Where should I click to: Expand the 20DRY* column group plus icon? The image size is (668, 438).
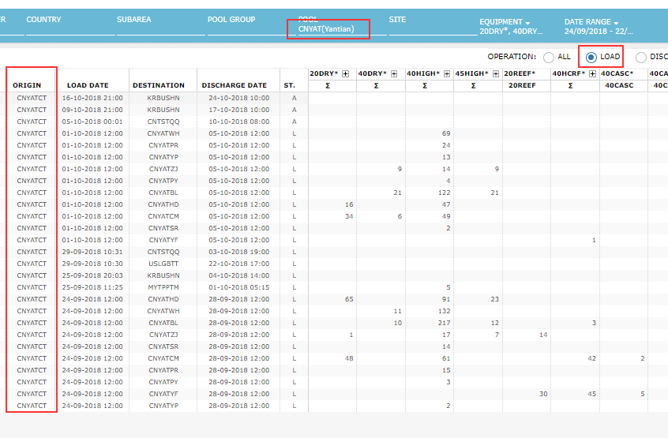pyautogui.click(x=345, y=73)
